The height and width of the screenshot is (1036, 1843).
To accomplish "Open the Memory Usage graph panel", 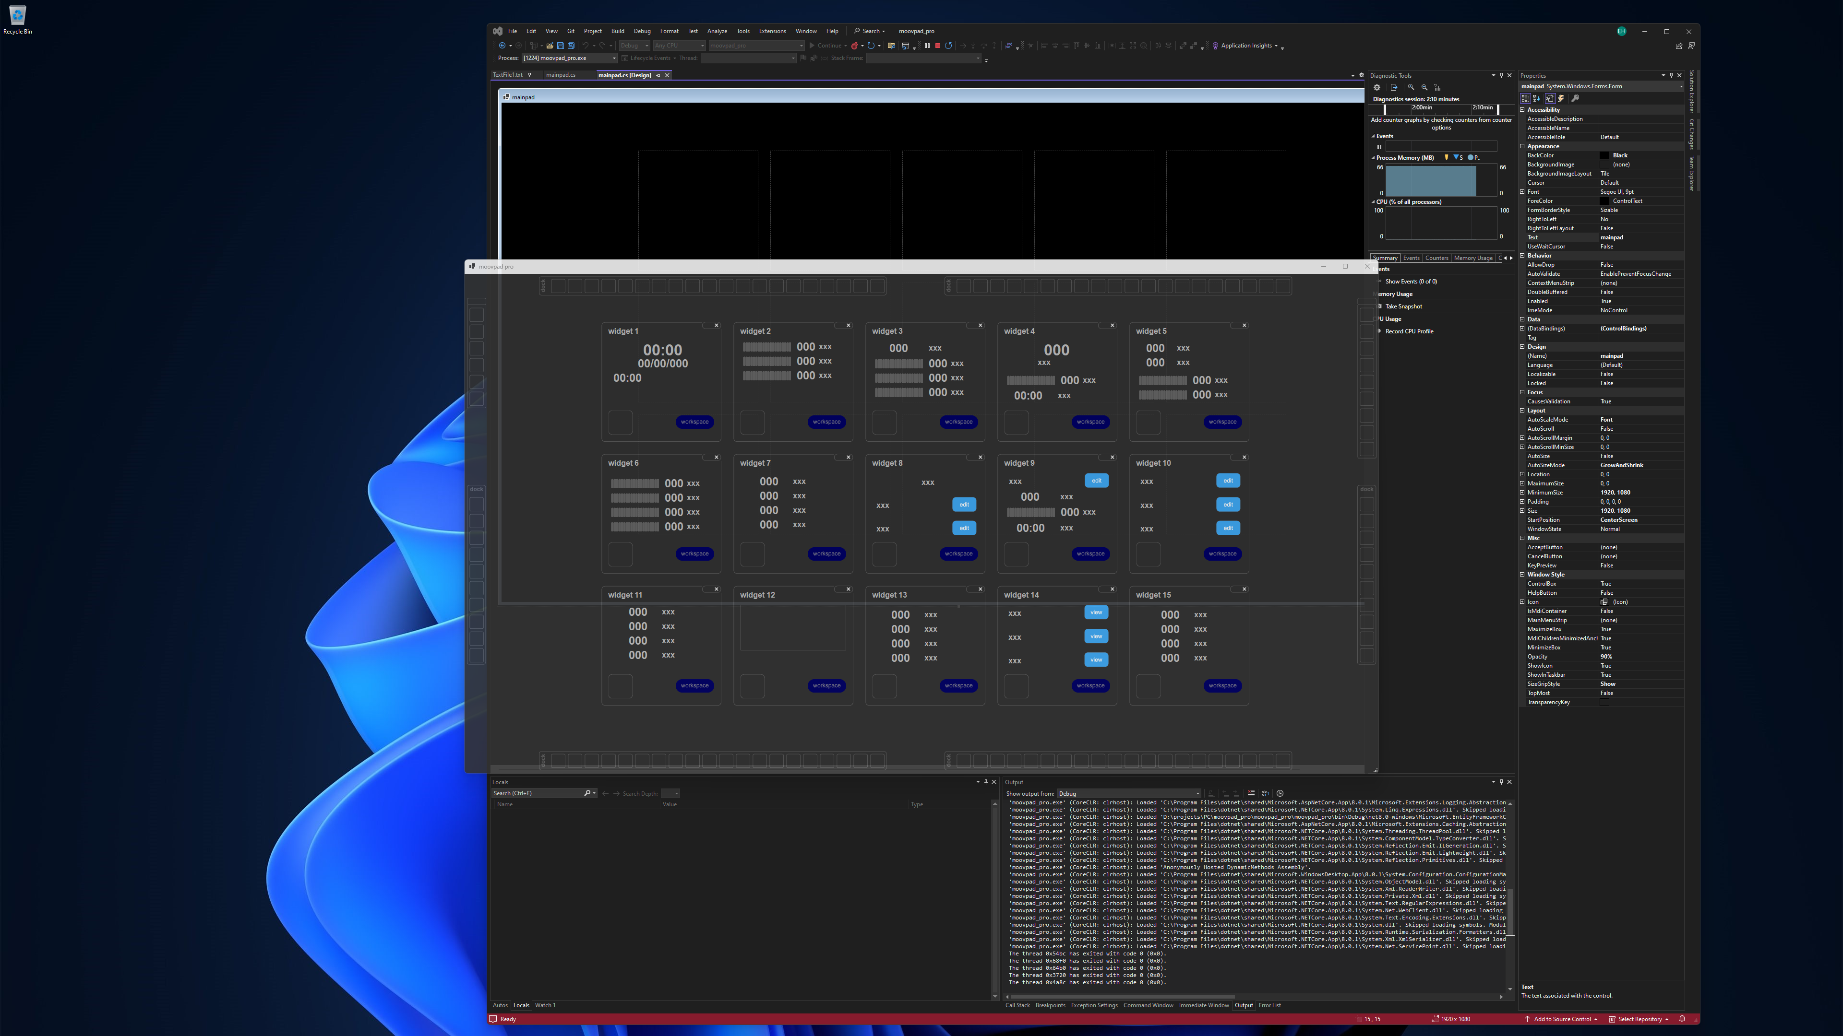I will (1472, 258).
